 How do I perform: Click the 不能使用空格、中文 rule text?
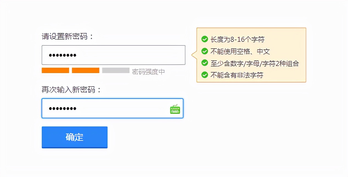tap(240, 51)
